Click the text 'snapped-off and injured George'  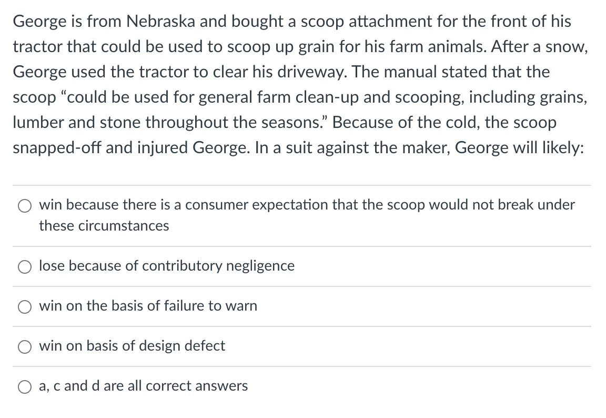coord(131,148)
